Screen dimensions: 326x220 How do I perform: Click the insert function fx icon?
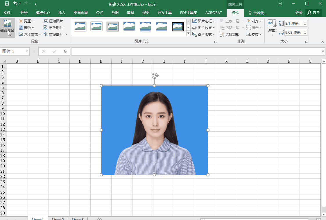point(65,51)
